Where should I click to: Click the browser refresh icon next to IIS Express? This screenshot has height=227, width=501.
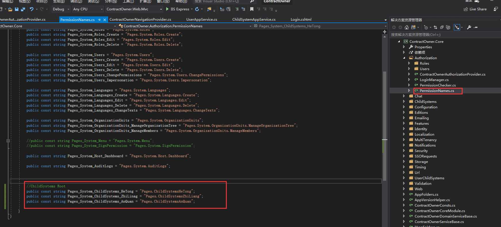(x=197, y=9)
